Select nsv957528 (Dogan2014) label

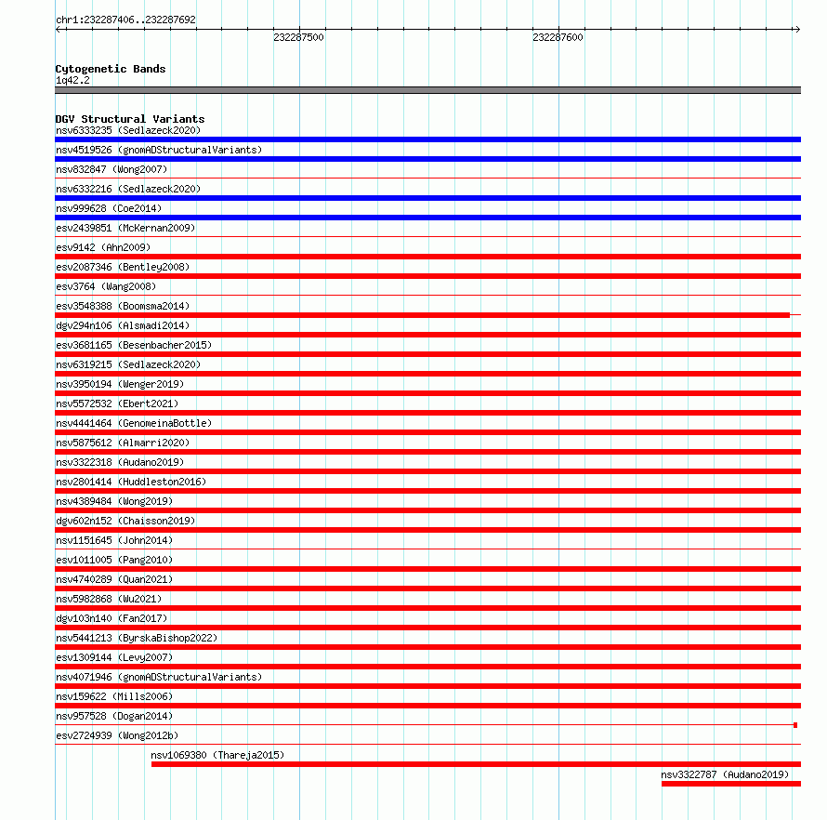point(114,716)
